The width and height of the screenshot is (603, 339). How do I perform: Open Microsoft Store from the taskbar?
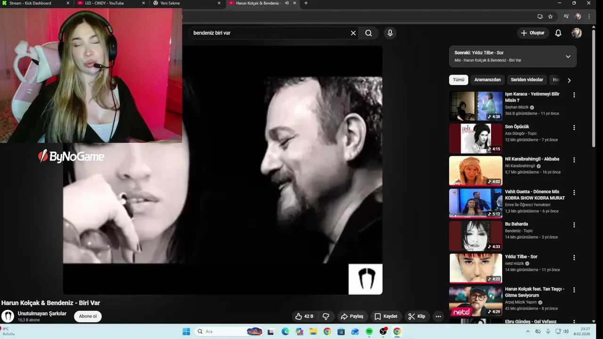[x=341, y=331]
